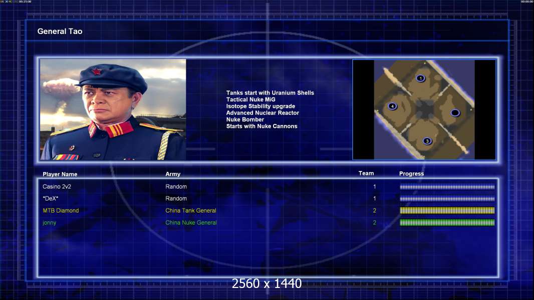Select player name Casino 2v2
Viewport: 534px width, 300px height.
tap(57, 186)
